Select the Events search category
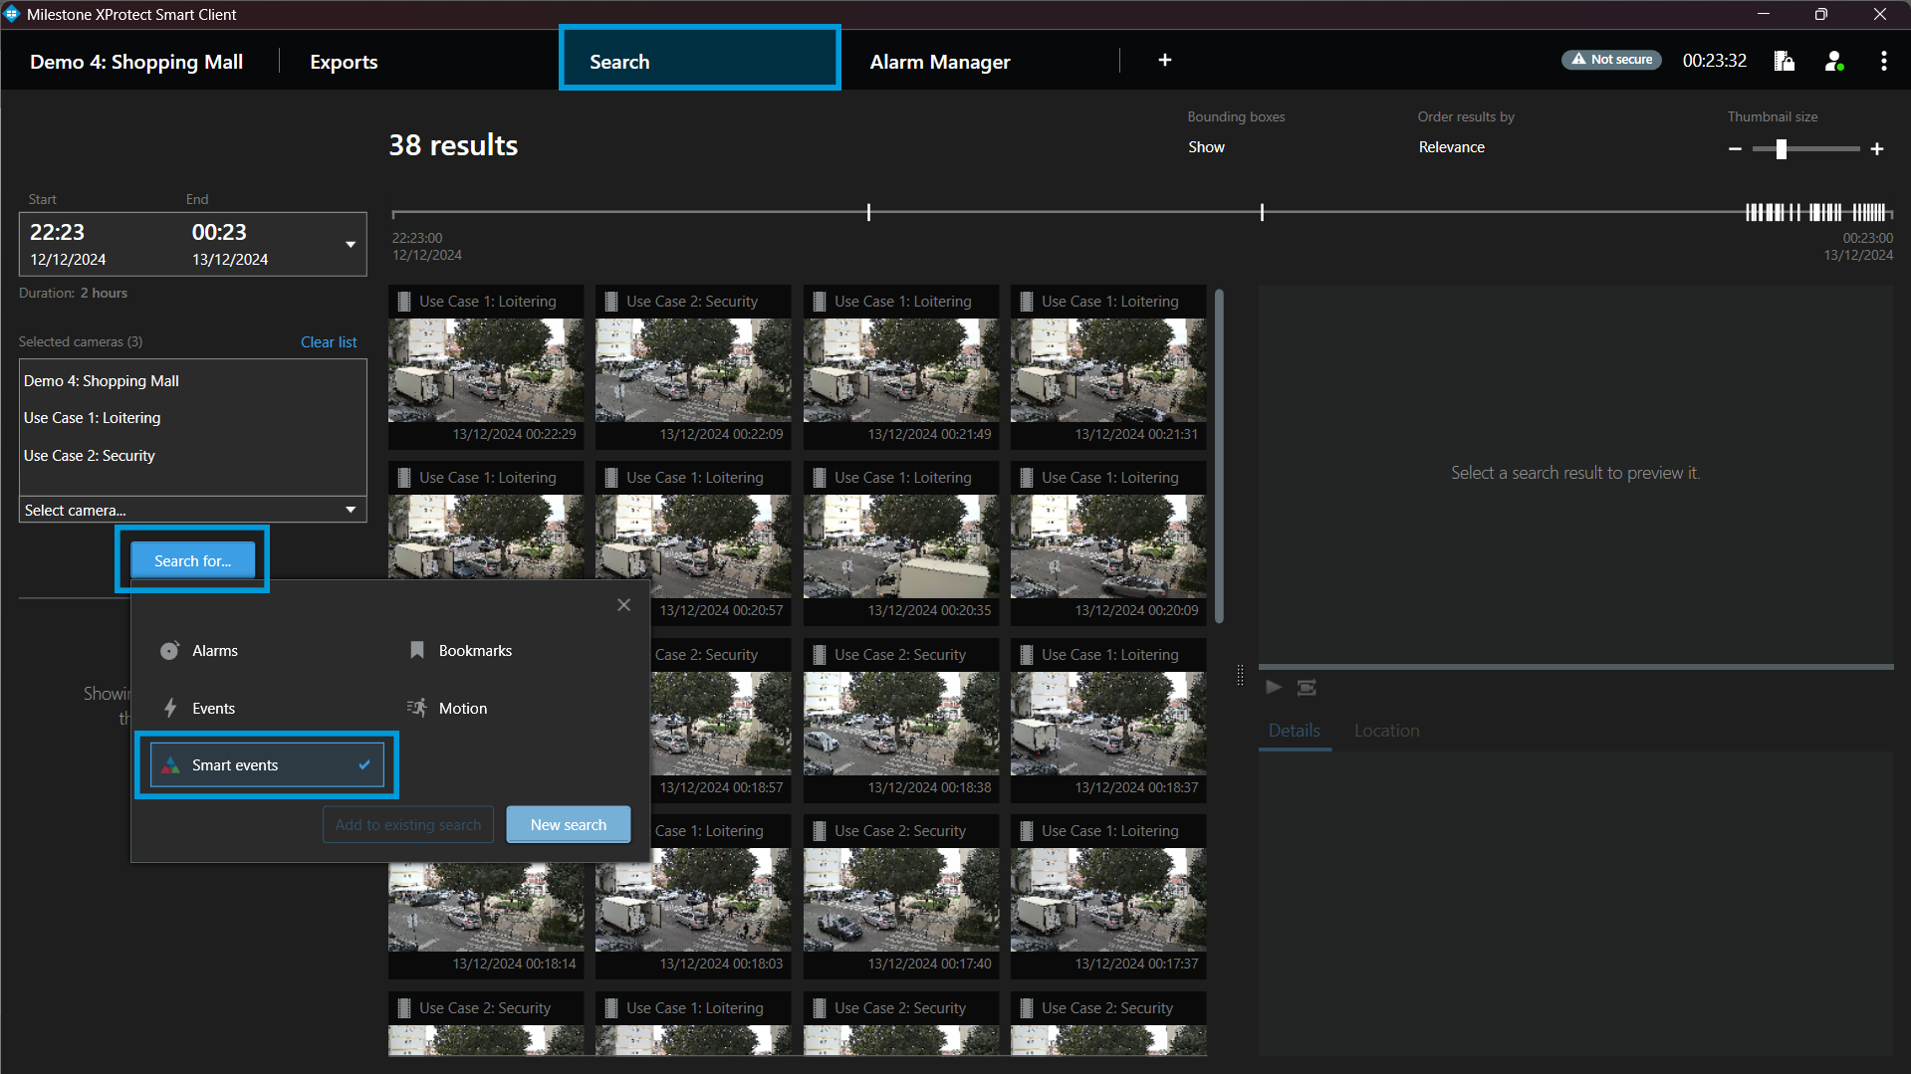1911x1074 pixels. click(199, 709)
